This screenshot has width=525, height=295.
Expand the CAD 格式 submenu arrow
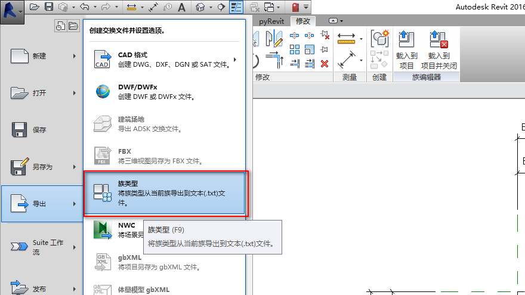[235, 60]
